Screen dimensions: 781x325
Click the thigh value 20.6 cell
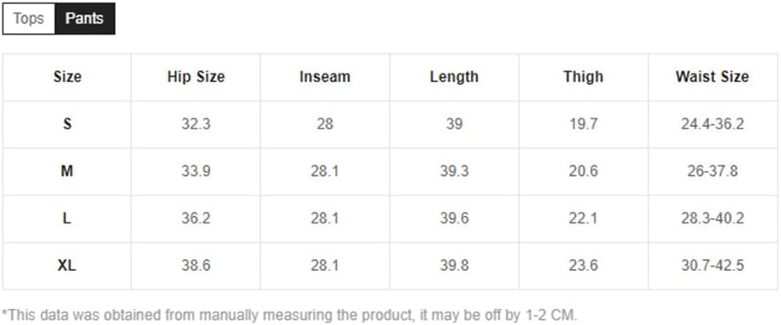584,171
